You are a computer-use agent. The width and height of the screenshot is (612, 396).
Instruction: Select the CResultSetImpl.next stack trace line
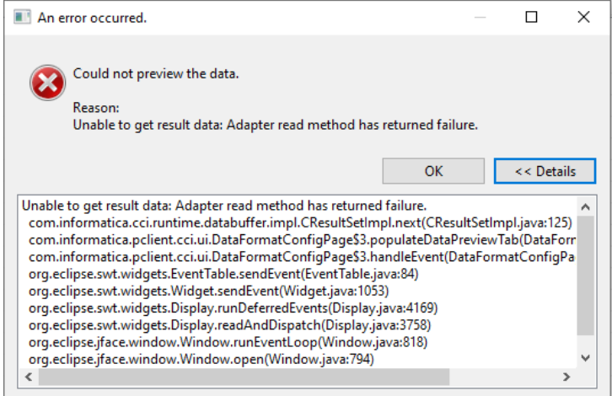301,222
